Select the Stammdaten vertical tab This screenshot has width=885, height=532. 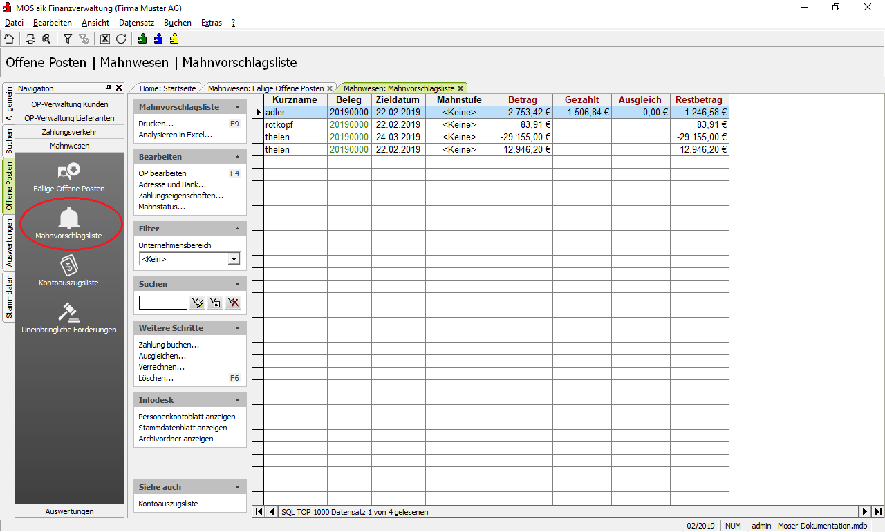(x=8, y=296)
